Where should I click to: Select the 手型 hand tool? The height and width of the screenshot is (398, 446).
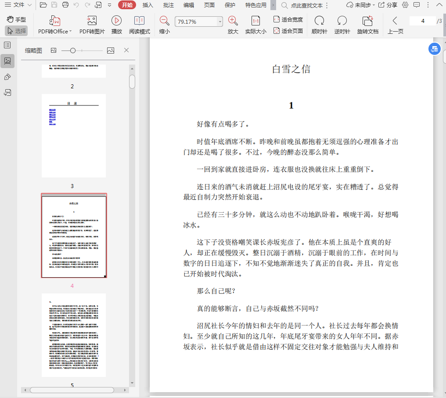coord(16,19)
